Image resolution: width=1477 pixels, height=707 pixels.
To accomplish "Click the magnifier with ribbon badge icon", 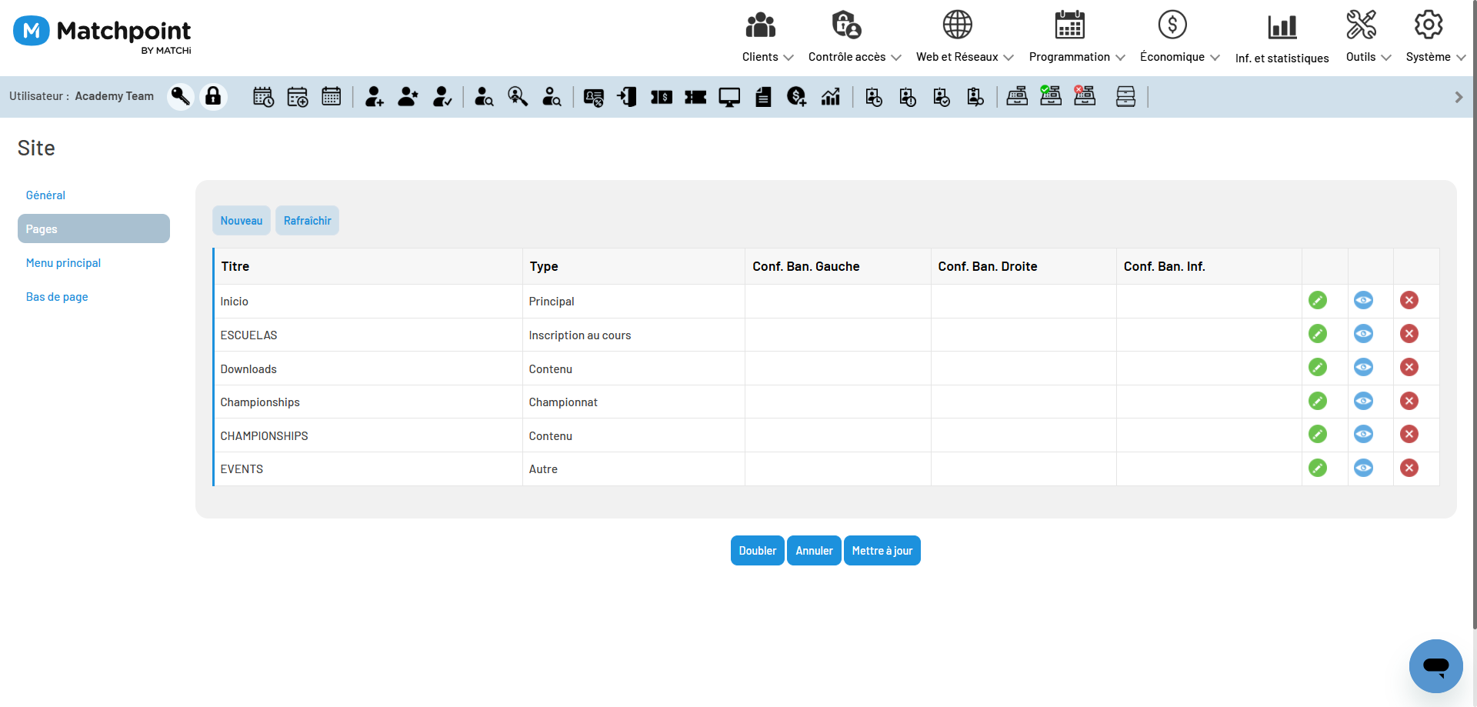I will [518, 97].
